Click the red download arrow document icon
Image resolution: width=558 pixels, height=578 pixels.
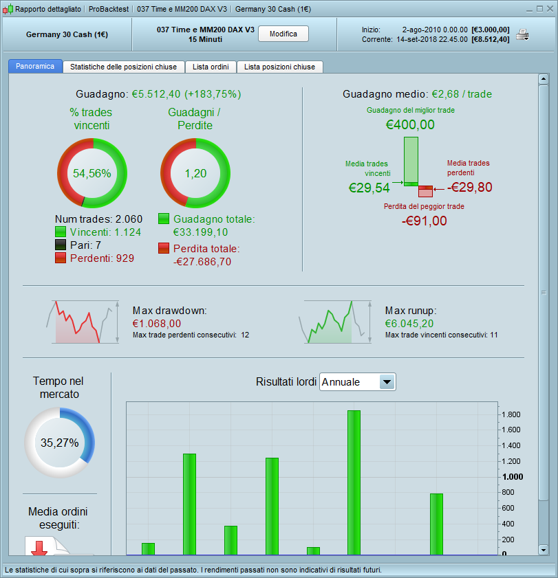coord(39,548)
